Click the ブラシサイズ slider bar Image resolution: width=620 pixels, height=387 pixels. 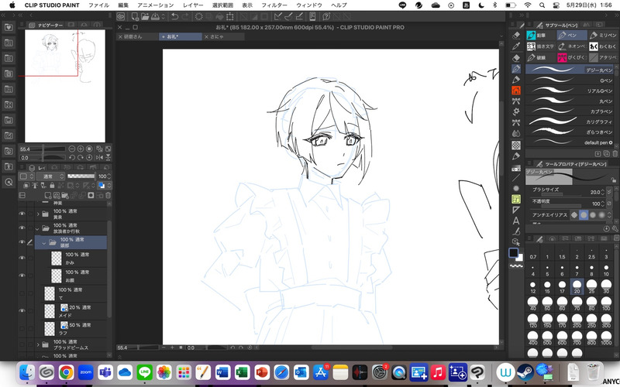tap(561, 195)
